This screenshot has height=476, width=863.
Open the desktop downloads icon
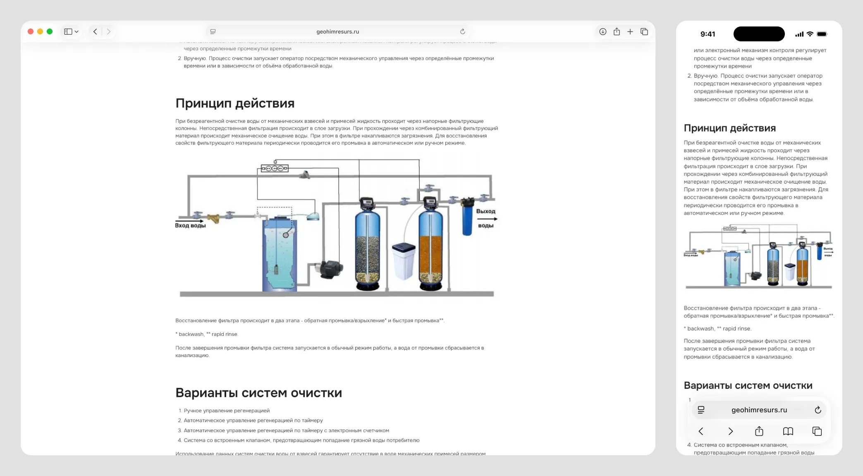coord(603,31)
